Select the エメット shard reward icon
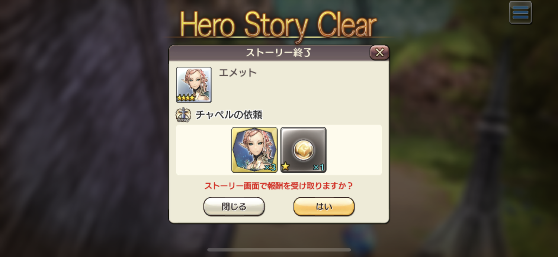Viewport: 558px width, 257px height. pos(254,150)
